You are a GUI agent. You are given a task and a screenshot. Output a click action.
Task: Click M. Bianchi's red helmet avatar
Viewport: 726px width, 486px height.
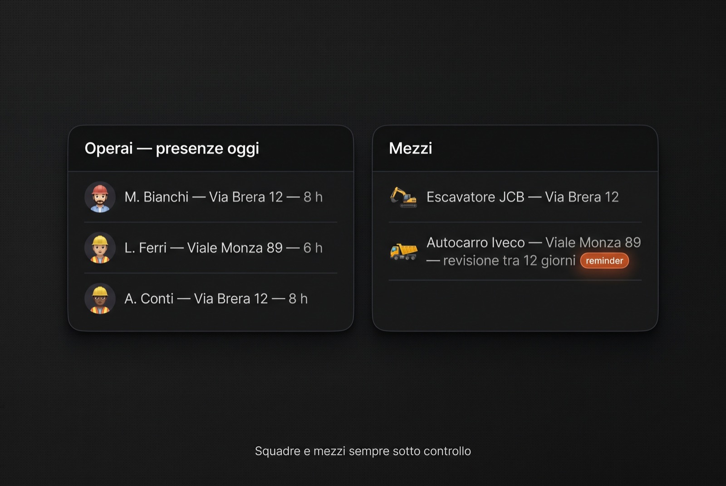100,197
